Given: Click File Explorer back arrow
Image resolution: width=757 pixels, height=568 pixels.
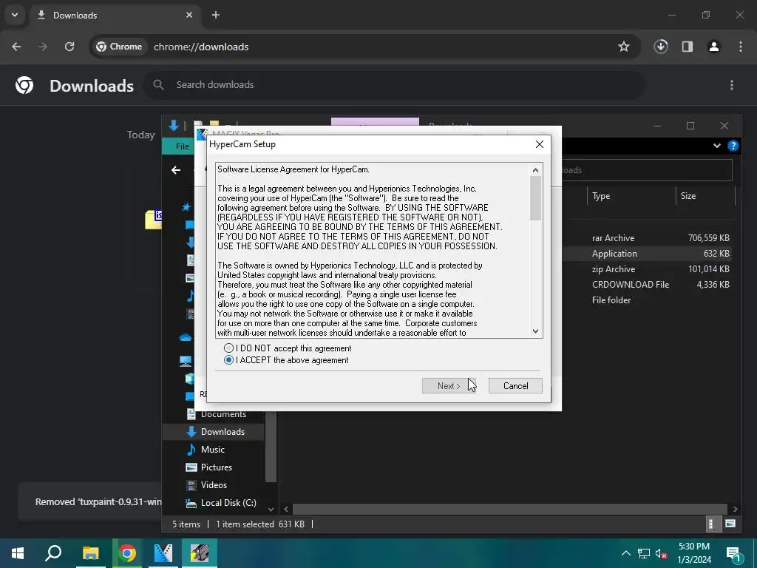Looking at the screenshot, I should pos(176,170).
